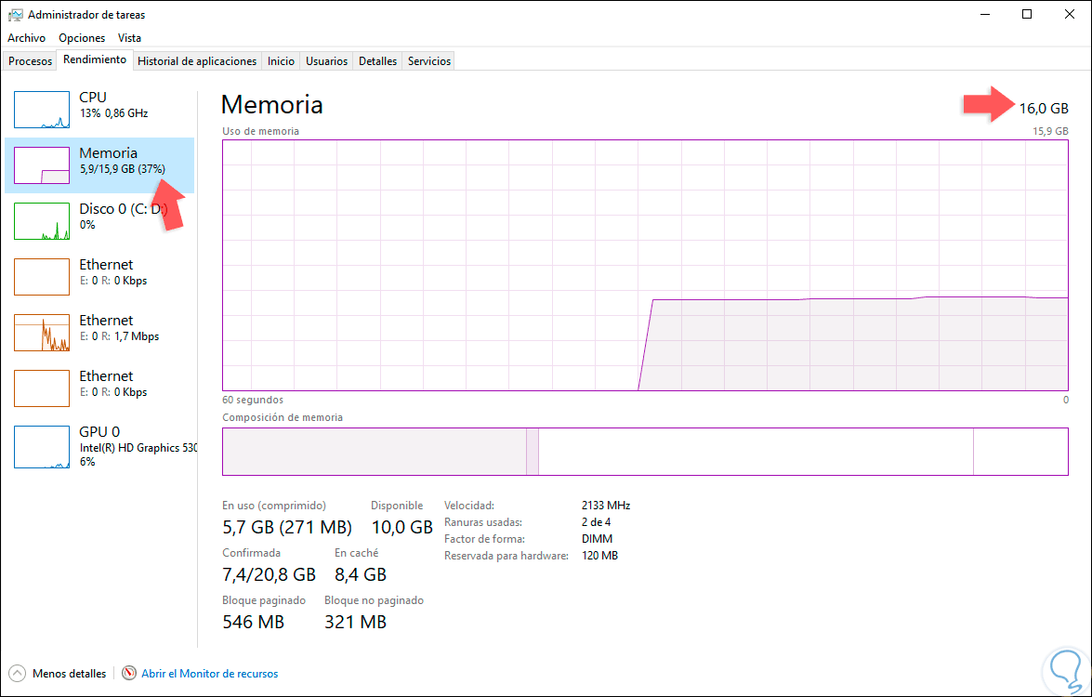Select the Memoria mini graph thumbnail
Viewport: 1092px width, 697px height.
coord(42,165)
